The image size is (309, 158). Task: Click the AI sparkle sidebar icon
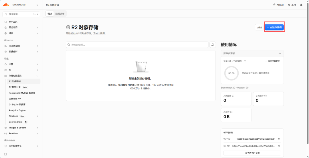[5, 70]
